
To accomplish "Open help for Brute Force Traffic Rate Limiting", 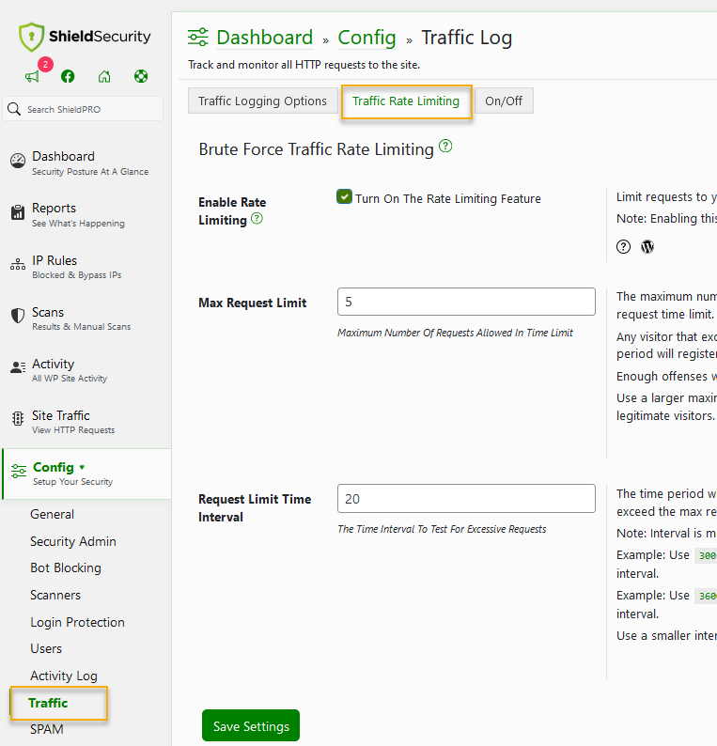I will (445, 146).
